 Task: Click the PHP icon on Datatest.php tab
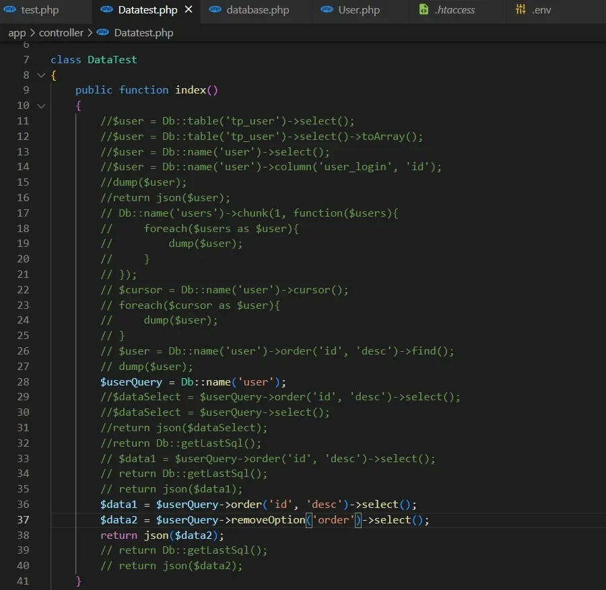[106, 9]
